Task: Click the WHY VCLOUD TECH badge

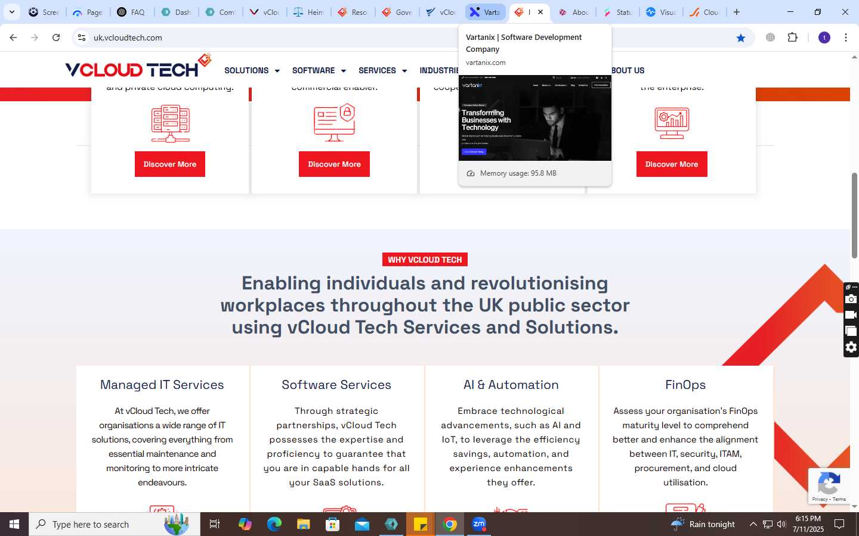Action: 425,260
